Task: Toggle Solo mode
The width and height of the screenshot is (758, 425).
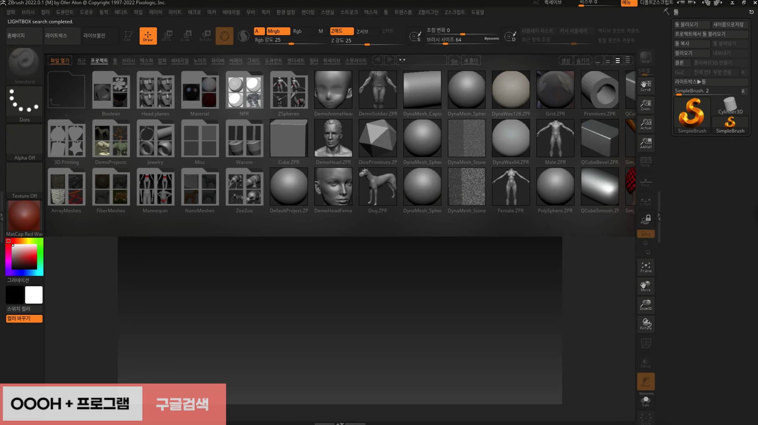Action: (646, 401)
